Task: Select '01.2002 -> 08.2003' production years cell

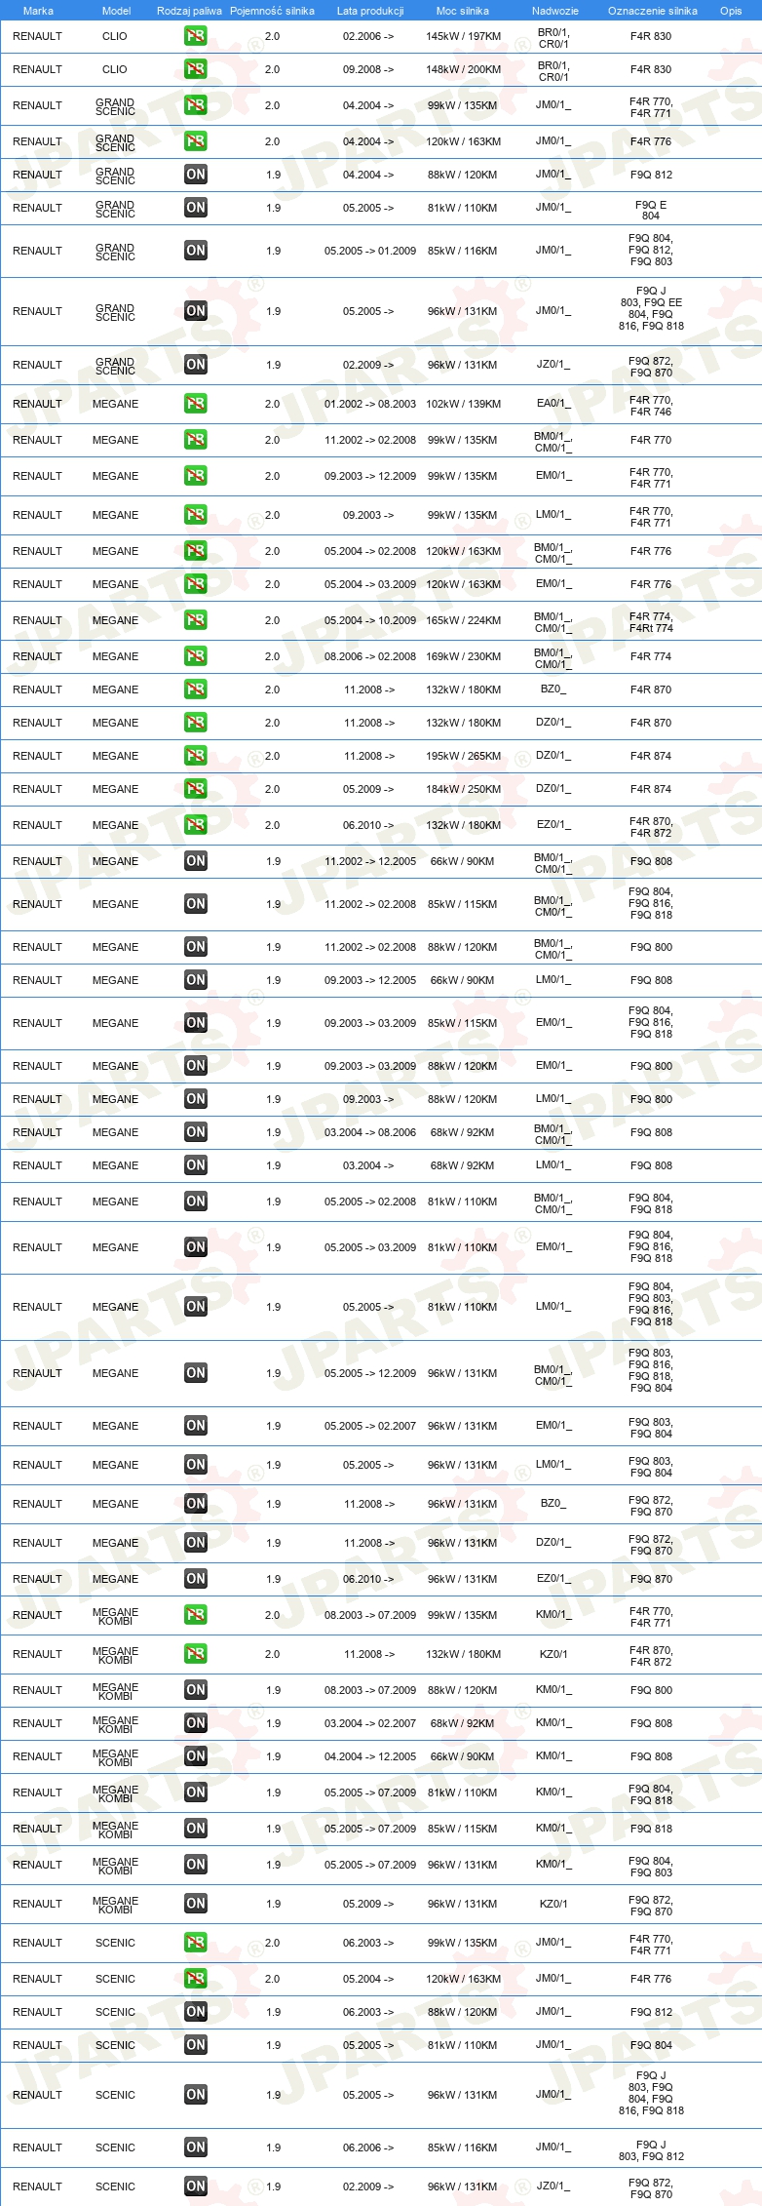Action: click(370, 404)
